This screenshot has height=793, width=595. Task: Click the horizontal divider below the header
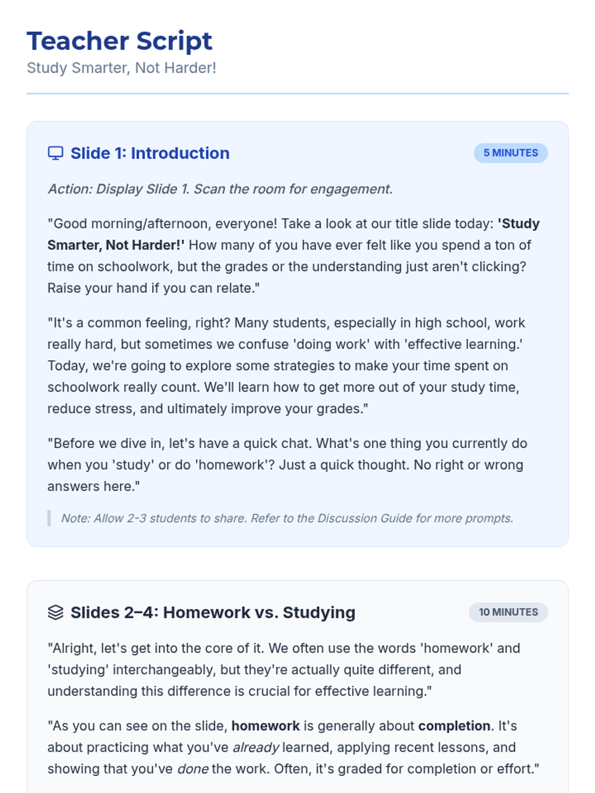297,93
